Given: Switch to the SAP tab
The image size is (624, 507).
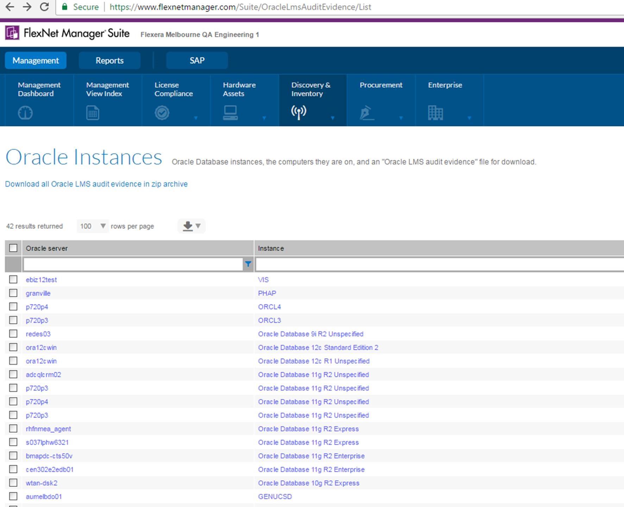Looking at the screenshot, I should click(197, 61).
